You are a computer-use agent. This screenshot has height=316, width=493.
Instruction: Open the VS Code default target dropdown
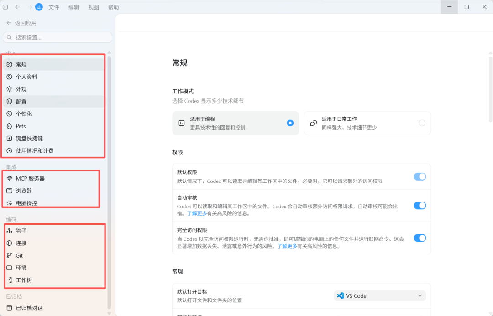click(x=380, y=296)
